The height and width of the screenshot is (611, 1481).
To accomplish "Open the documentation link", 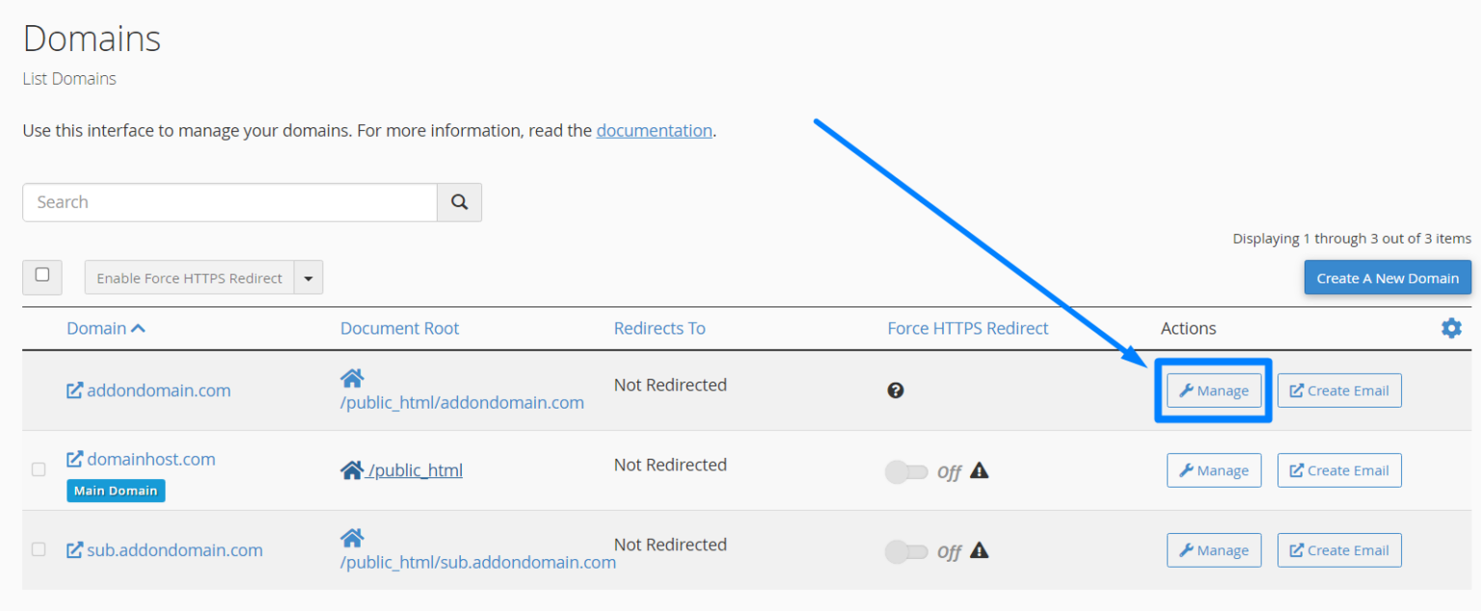I will click(x=654, y=130).
